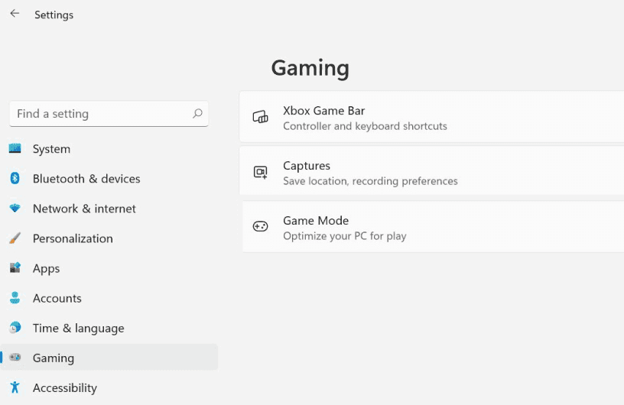Screen dimensions: 624x405
Task: Select the Bluetooth icon in sidebar
Action: [15, 178]
